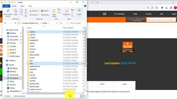
Task: Refresh the xampp folder view
Action: 61,23
